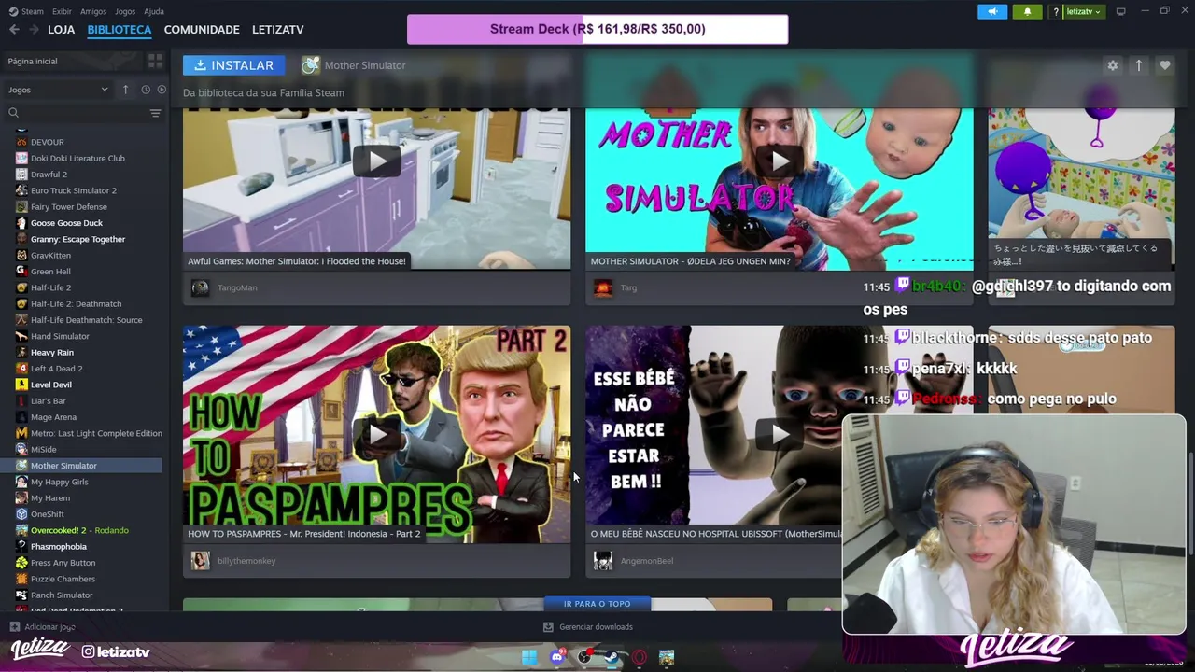Switch to the COMUNIDADE tab
Screen dimensions: 1195x672
(x=202, y=30)
